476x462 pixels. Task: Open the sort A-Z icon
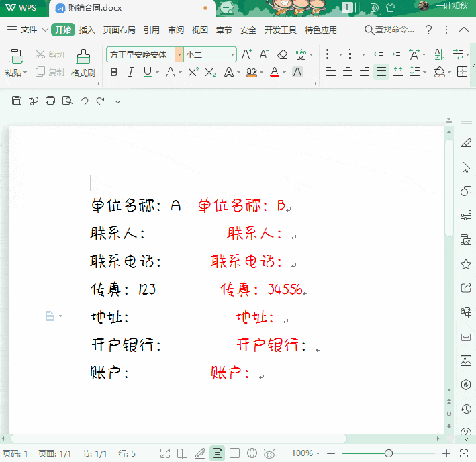click(x=439, y=54)
